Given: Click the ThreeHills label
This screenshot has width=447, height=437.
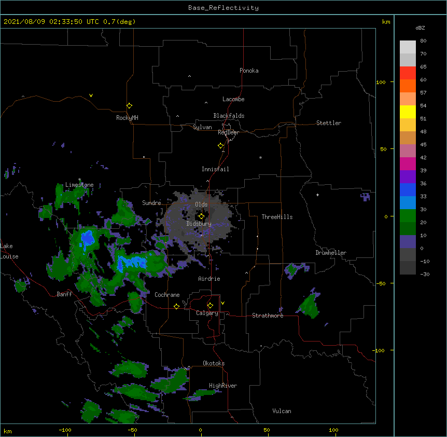Looking at the screenshot, I should pos(277,217).
